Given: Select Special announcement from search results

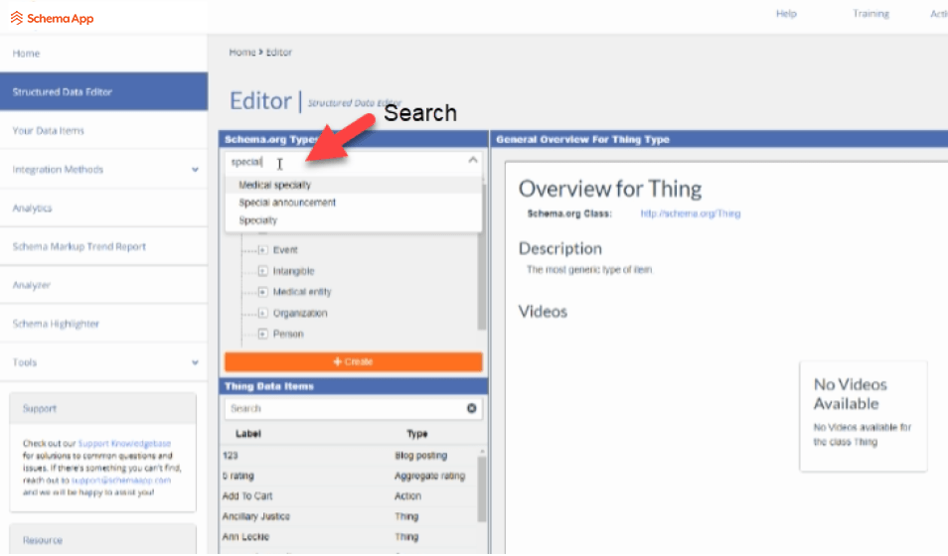Looking at the screenshot, I should (354, 203).
